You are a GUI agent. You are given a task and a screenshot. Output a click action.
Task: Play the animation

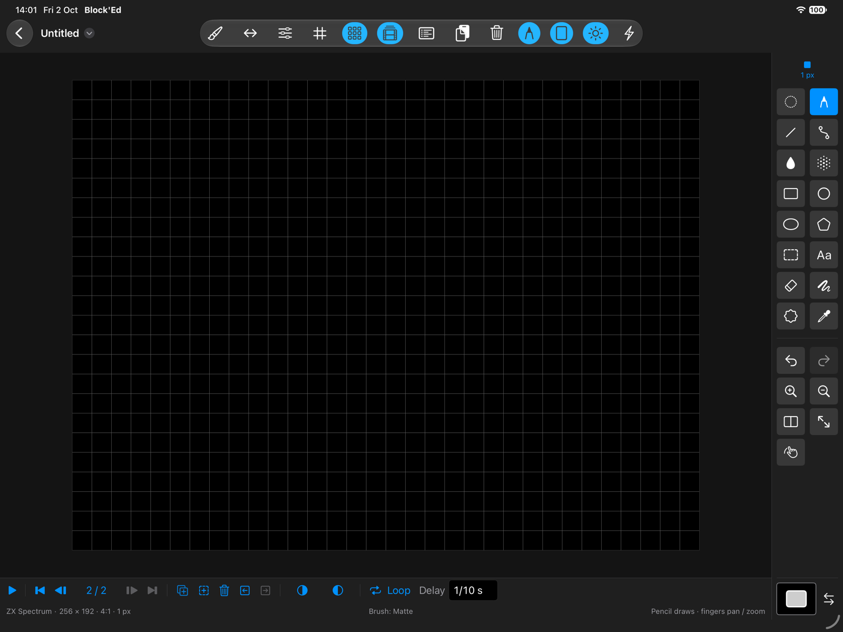(x=12, y=590)
